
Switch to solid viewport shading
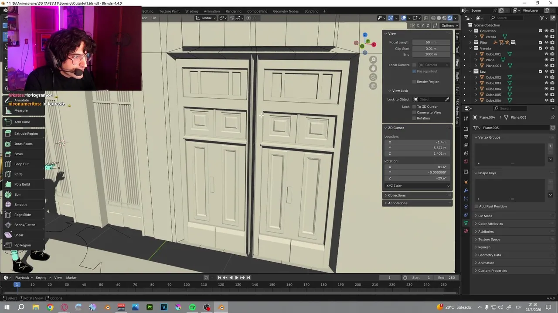click(439, 18)
